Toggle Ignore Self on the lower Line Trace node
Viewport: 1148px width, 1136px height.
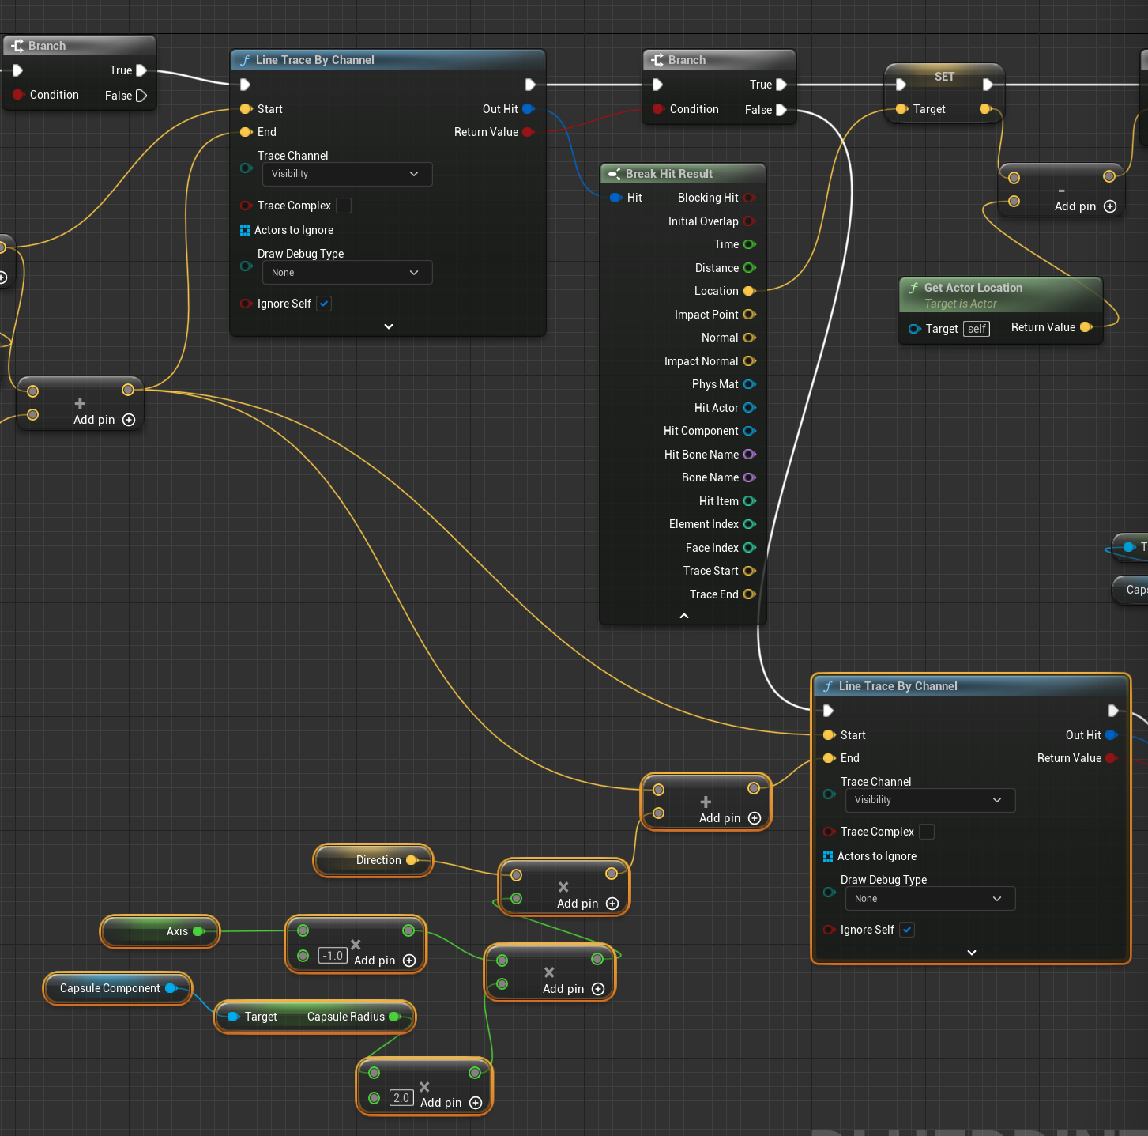click(907, 930)
